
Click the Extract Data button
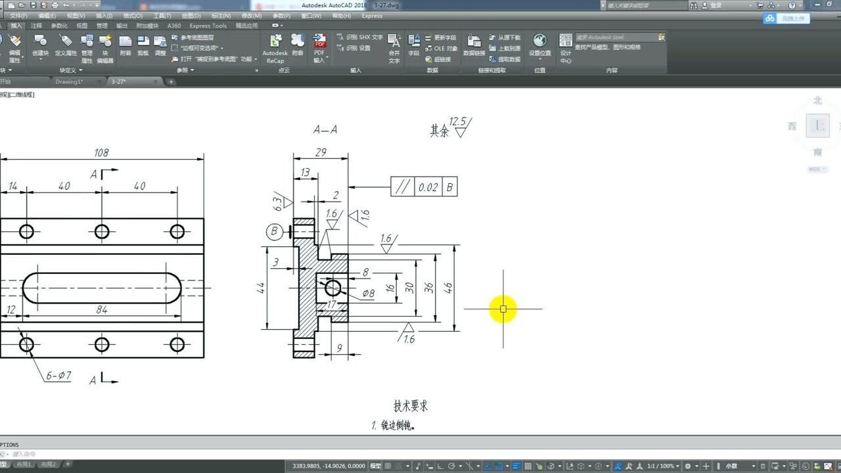tap(505, 59)
